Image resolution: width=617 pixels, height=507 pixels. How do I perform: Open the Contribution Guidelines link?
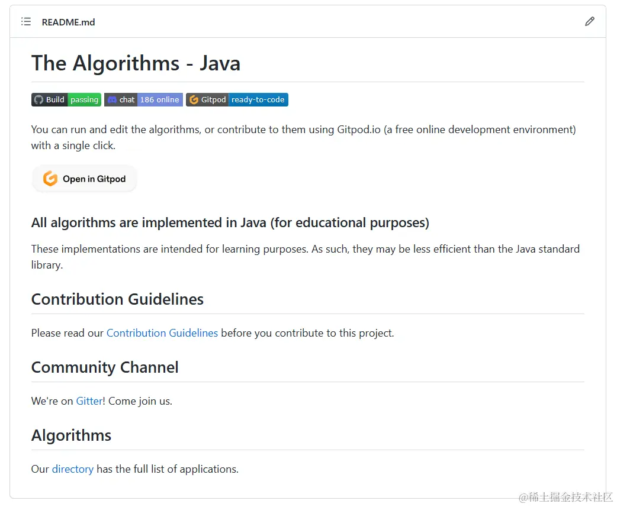tap(162, 333)
